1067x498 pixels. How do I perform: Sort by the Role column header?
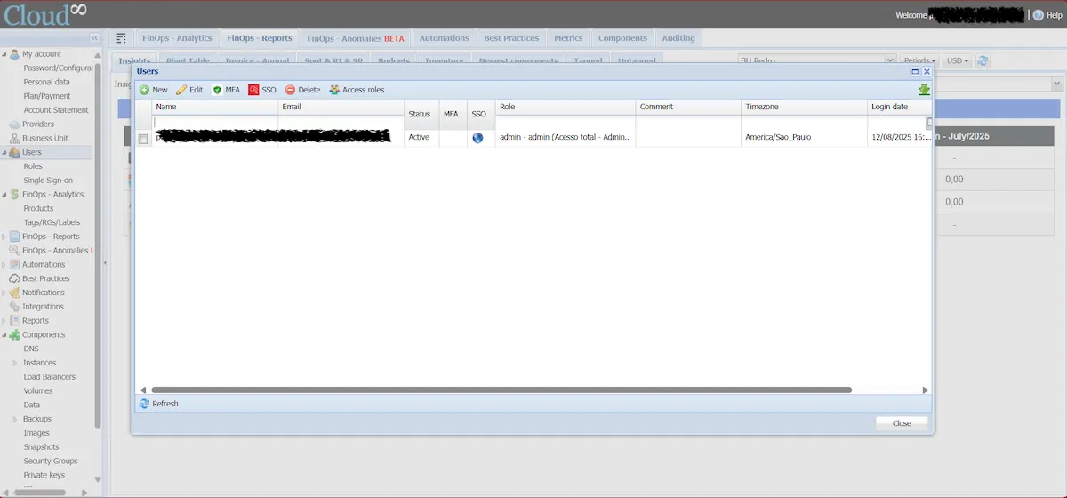tap(566, 107)
